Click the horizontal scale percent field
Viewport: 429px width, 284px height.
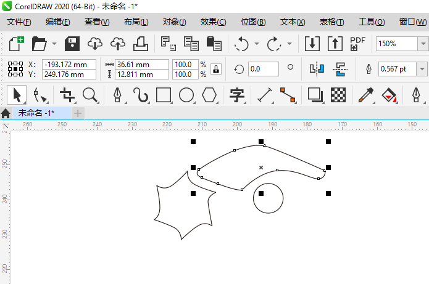185,65
